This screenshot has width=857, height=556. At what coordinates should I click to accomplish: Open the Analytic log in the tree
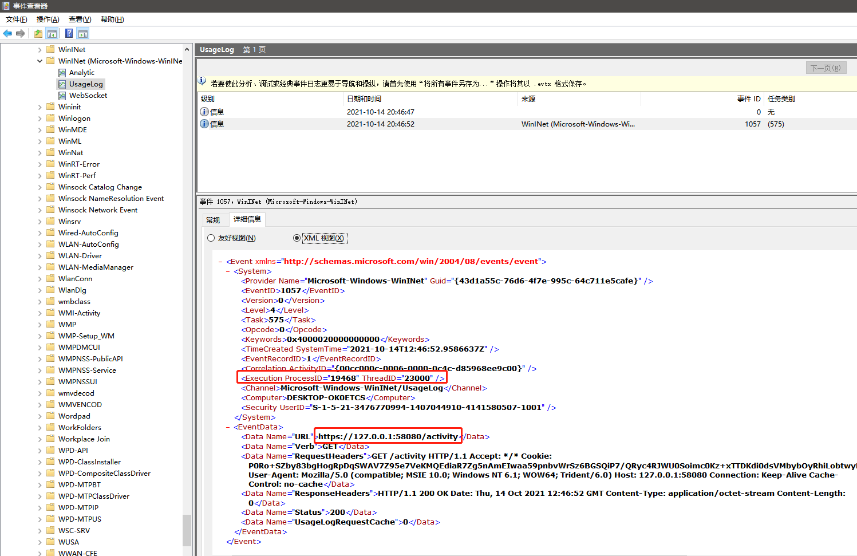[x=81, y=73]
